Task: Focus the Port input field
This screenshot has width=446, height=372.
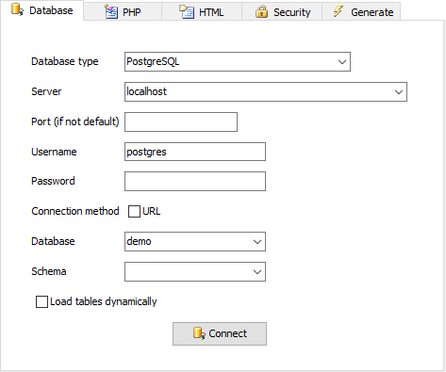Action: (x=181, y=121)
